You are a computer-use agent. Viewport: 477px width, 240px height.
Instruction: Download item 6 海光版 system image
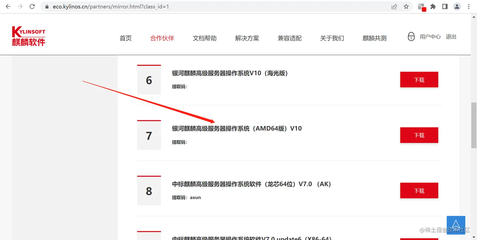[x=419, y=80]
